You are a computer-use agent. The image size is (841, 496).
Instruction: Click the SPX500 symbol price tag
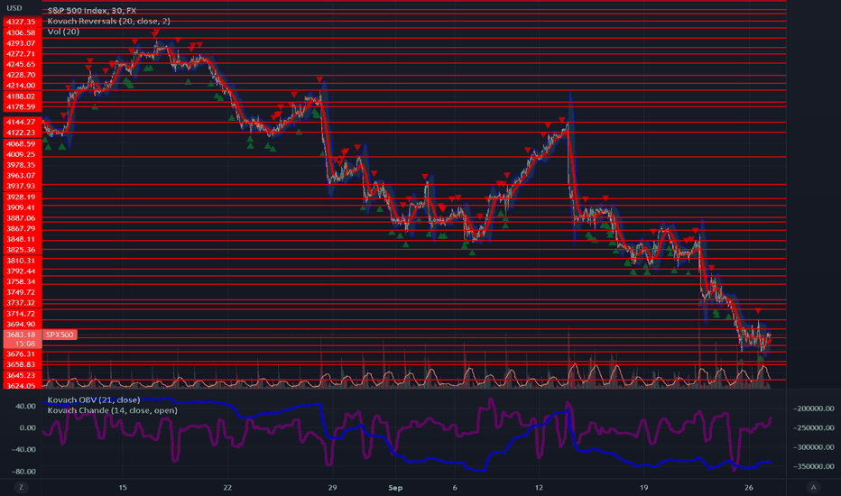(60, 335)
